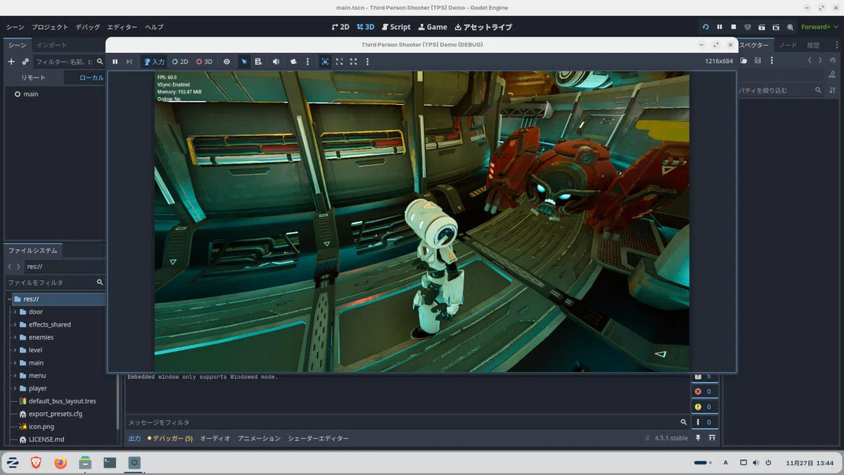Screen dimensions: 844x475
Task: Expand the menu folder
Action: click(x=15, y=376)
